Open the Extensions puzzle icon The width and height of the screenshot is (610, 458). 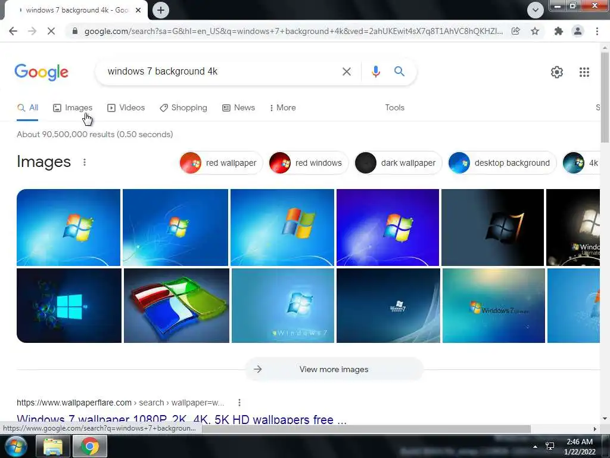coord(559,31)
